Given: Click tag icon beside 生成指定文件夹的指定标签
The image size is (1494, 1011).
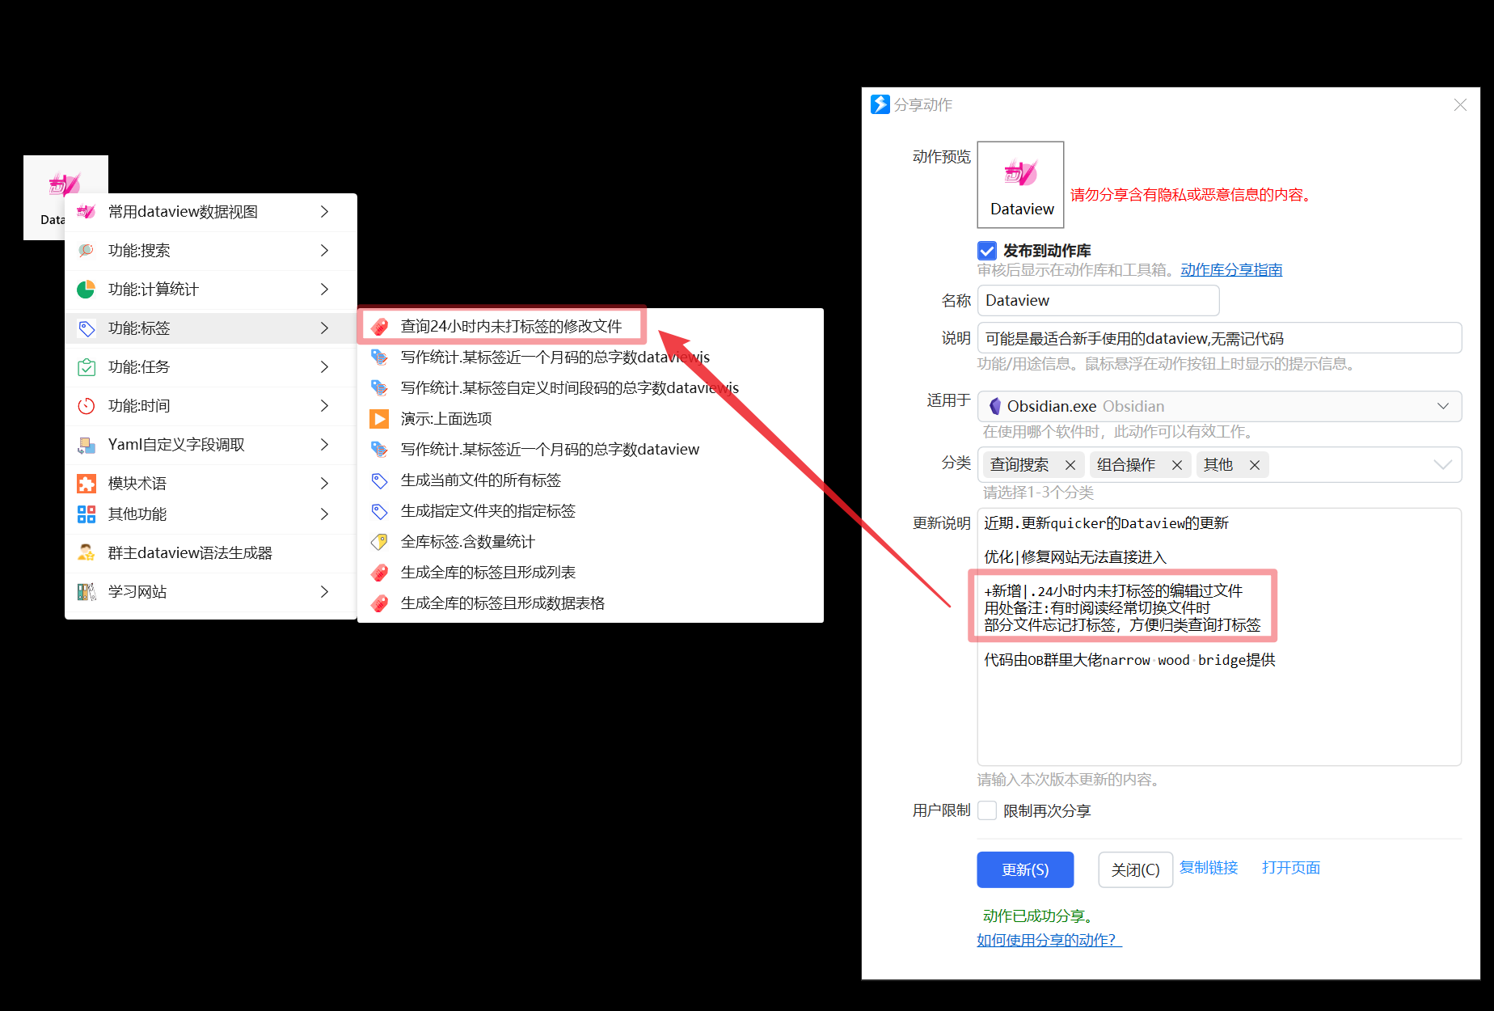Looking at the screenshot, I should (x=379, y=511).
